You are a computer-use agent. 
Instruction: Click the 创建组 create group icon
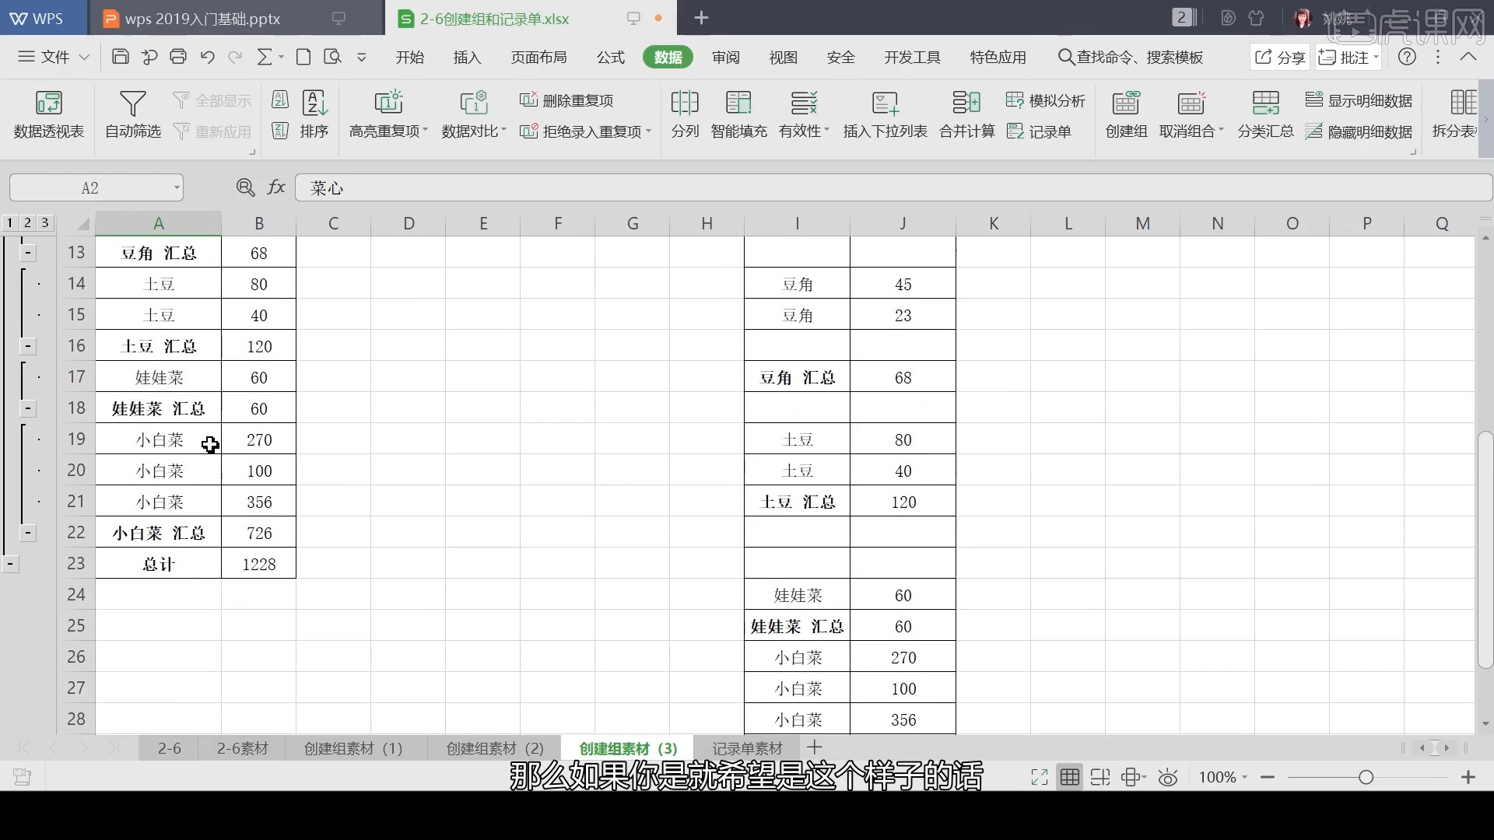pos(1126,114)
